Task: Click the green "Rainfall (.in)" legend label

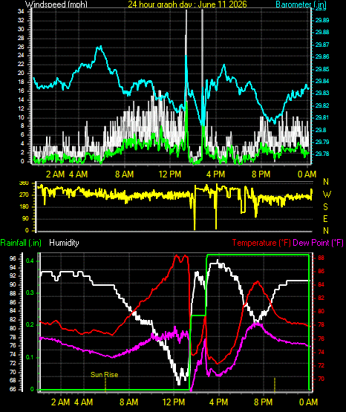Action: [21, 243]
